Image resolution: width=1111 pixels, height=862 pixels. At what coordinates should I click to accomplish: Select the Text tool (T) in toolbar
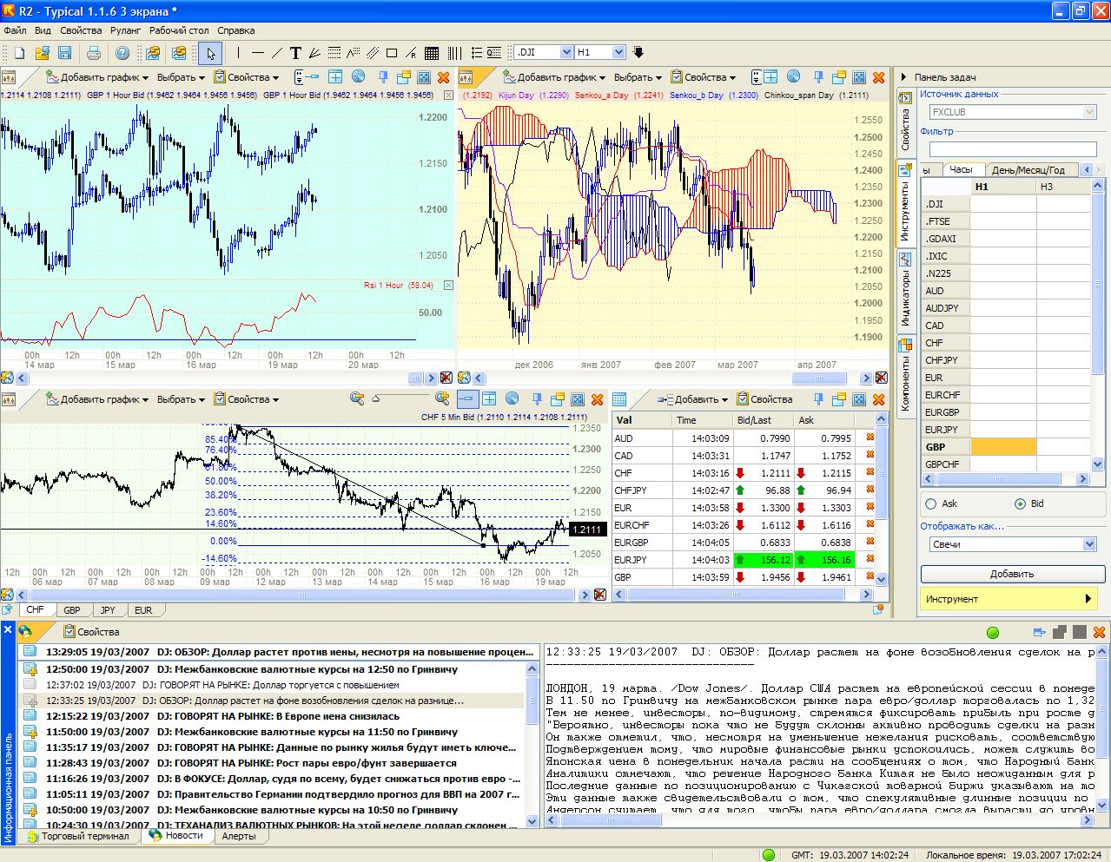tap(295, 53)
